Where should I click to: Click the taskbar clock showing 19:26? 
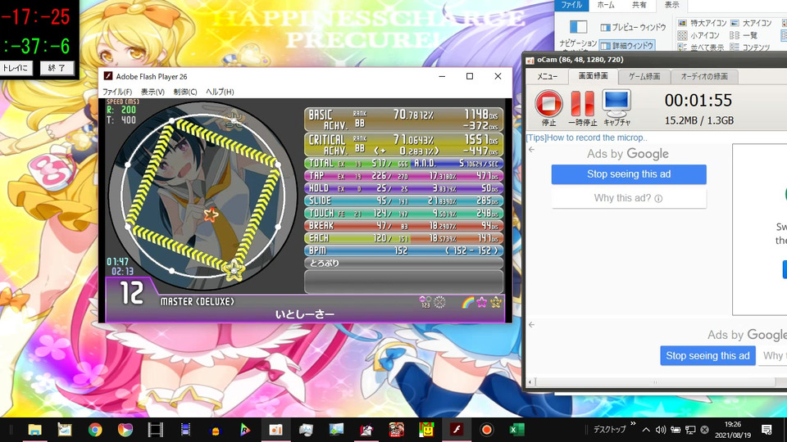[733, 430]
